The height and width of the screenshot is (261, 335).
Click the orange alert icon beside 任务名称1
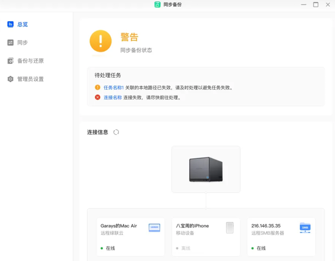[98, 88]
